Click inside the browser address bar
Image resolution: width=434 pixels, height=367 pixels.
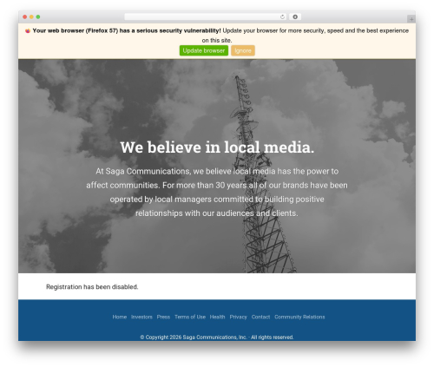click(206, 17)
